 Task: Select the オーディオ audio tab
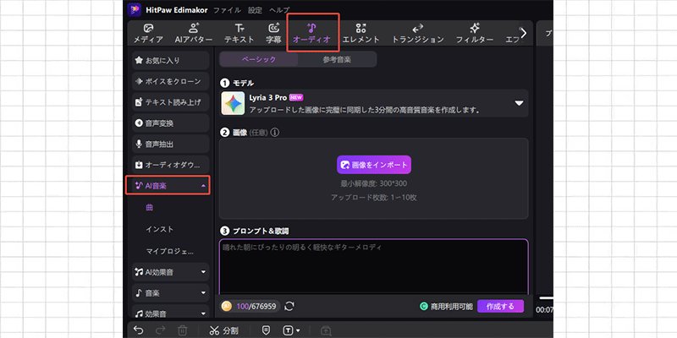pos(311,34)
